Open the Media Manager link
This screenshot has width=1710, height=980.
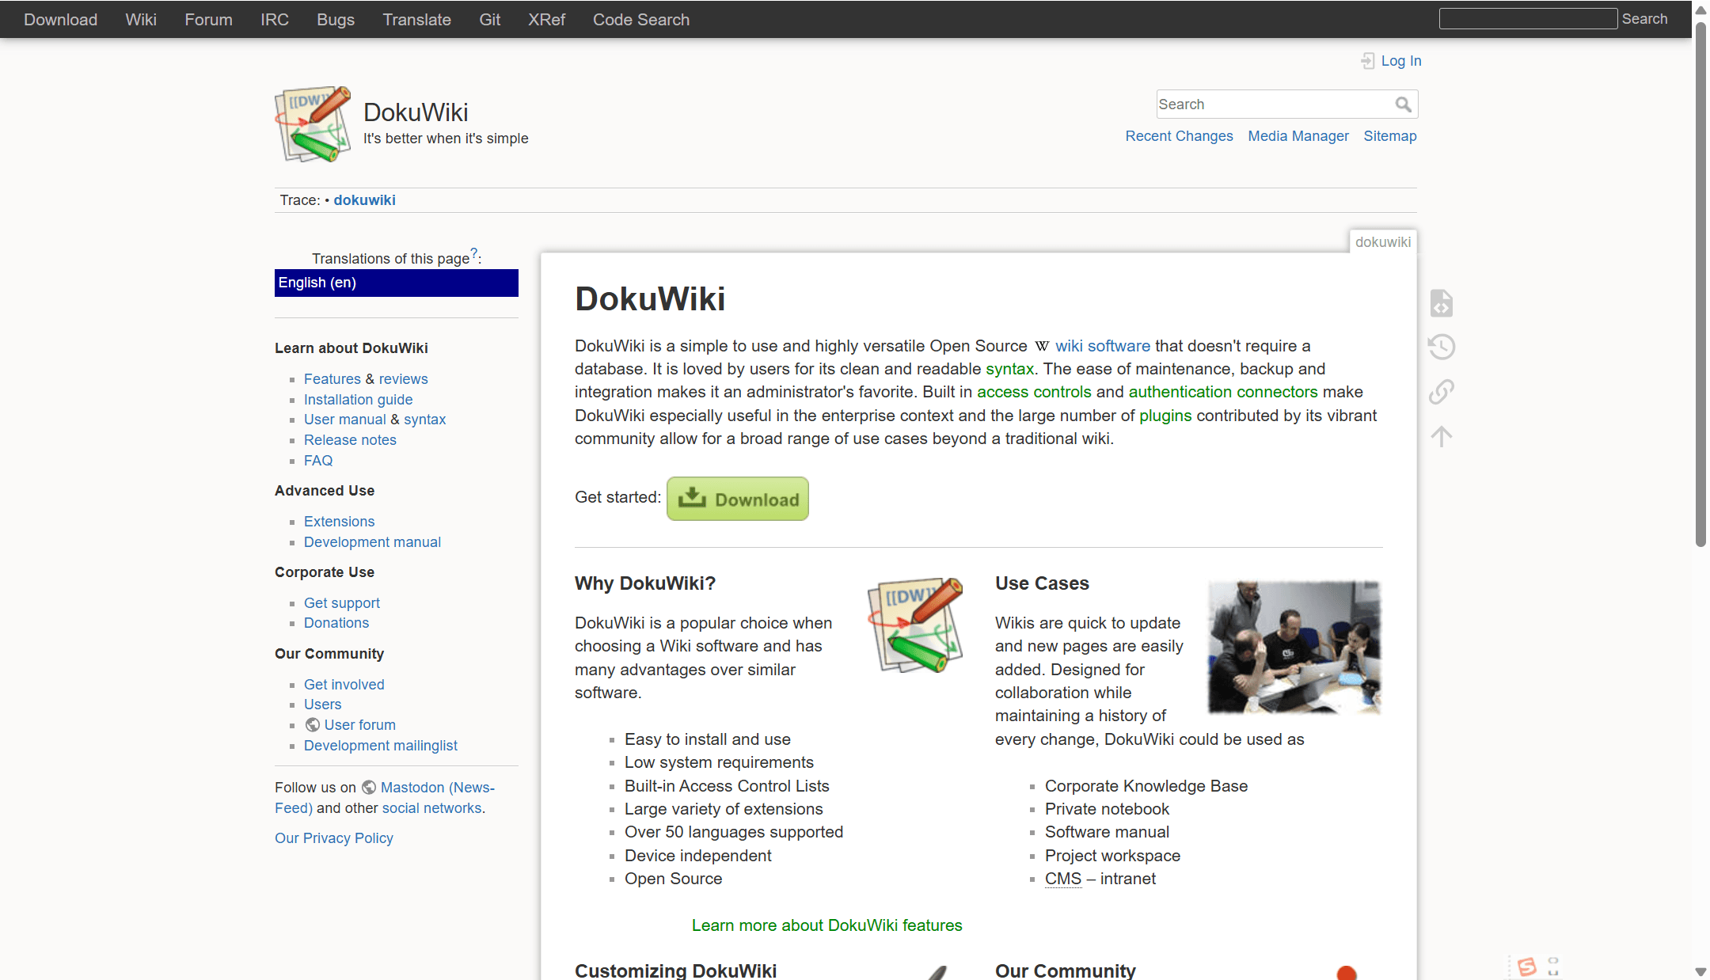[x=1298, y=136]
